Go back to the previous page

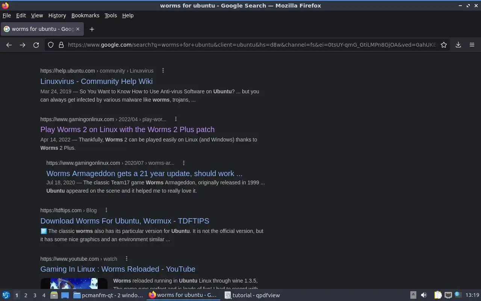9,45
